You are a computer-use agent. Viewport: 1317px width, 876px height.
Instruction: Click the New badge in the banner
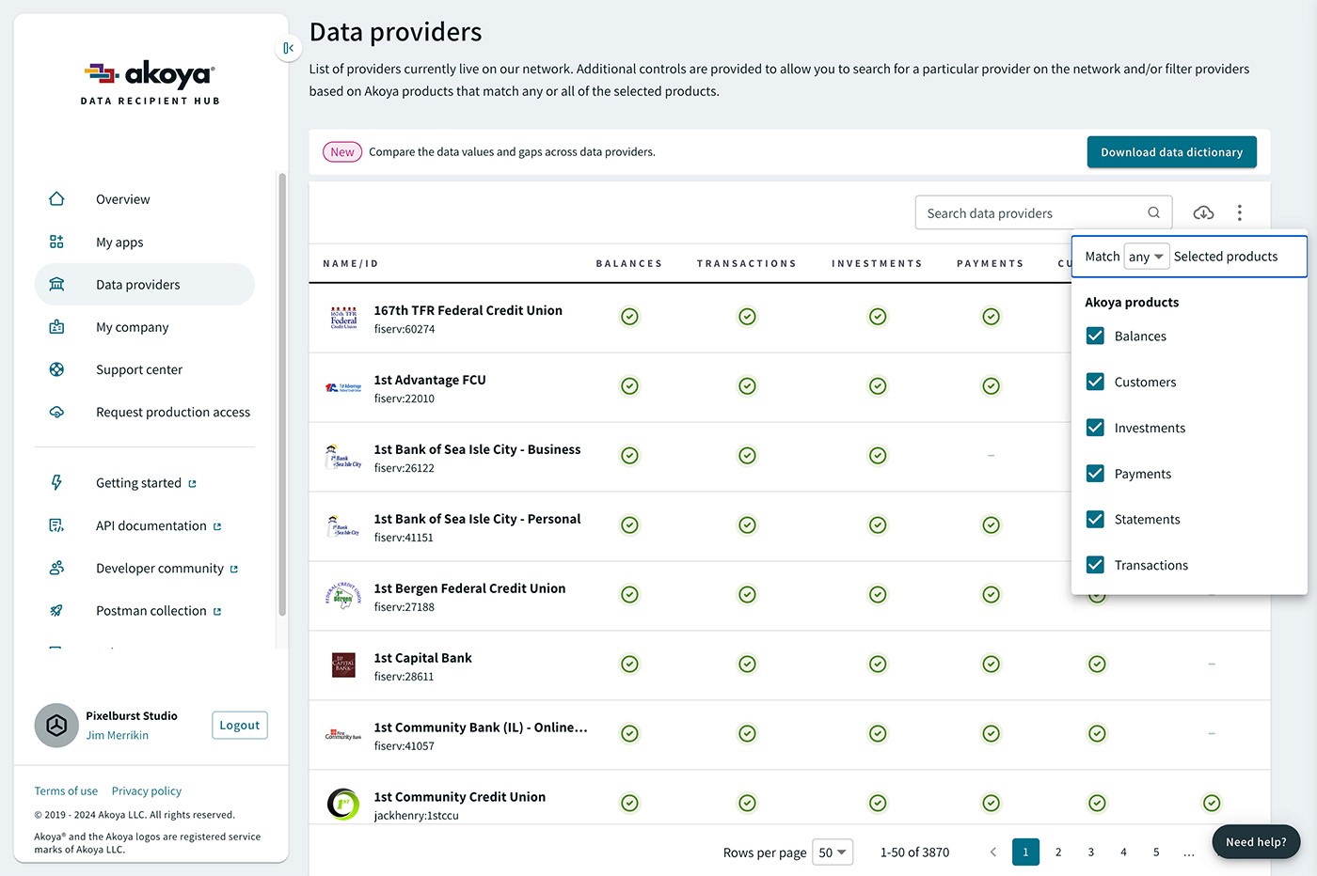[342, 151]
